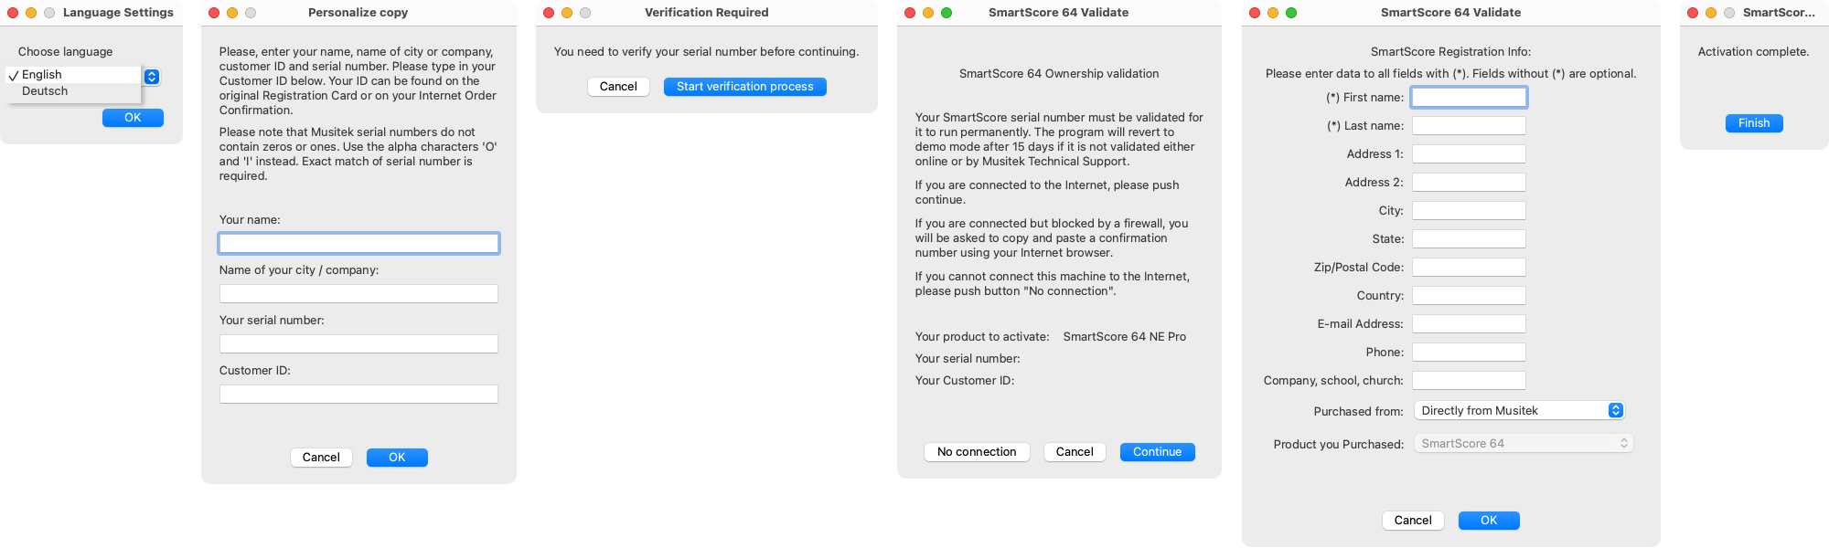Close the Language Settings window
Image resolution: width=1829 pixels, height=548 pixels.
click(x=13, y=13)
